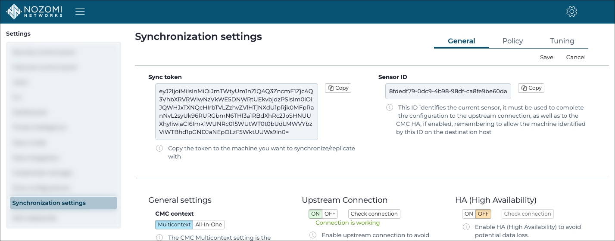Click the Sensor ID label
The width and height of the screenshot is (615, 241).
(393, 77)
